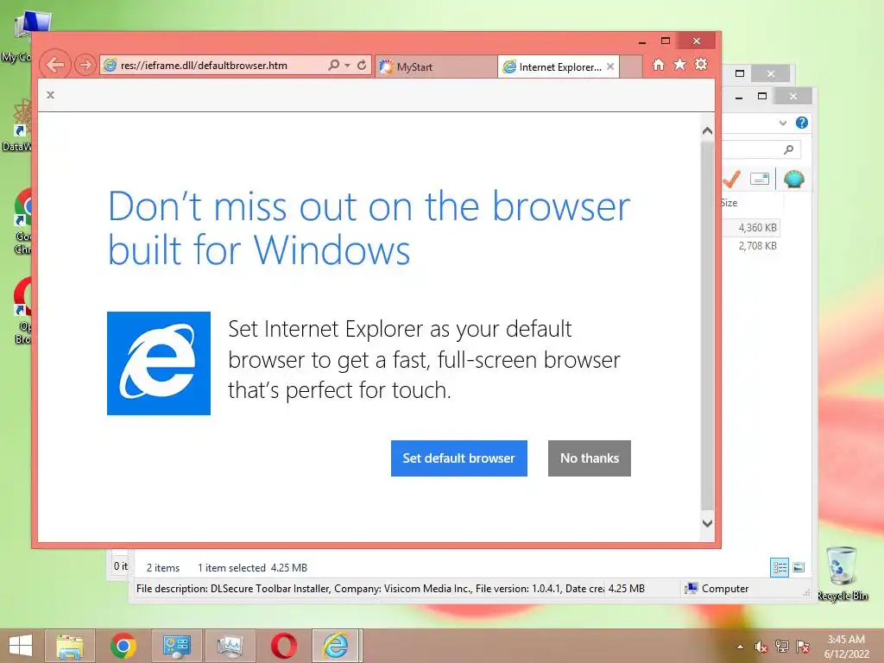Open Help in the Explorer window
The image size is (884, 663).
coord(802,123)
